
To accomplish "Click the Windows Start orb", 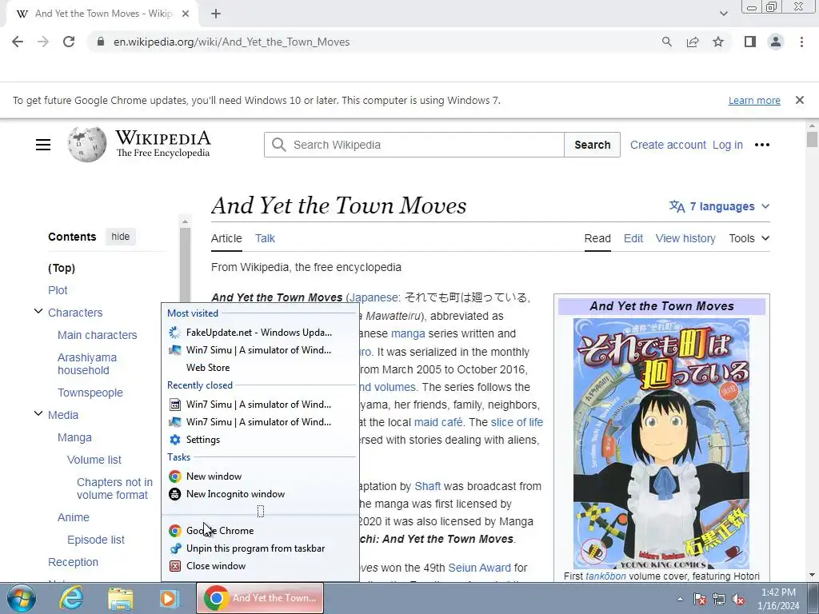I will pos(22,598).
